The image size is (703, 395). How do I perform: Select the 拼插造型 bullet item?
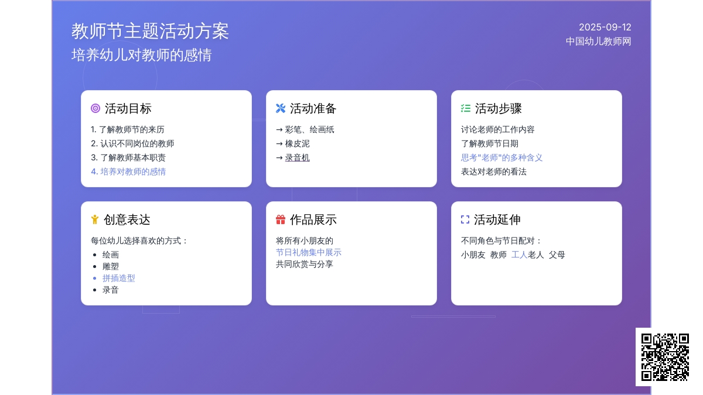[x=119, y=278]
